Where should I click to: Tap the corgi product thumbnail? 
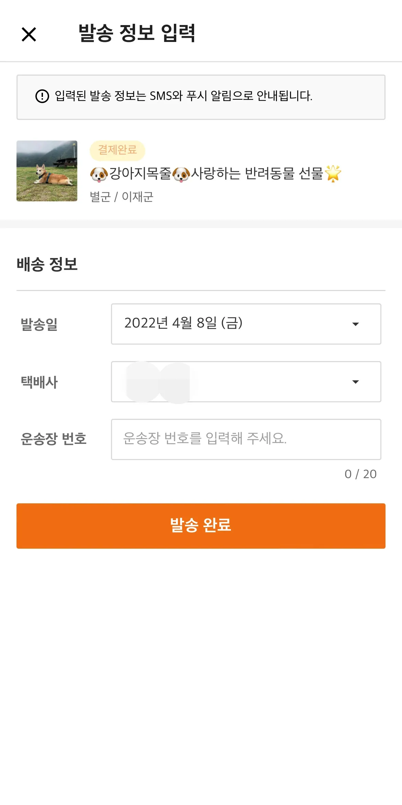tap(47, 171)
